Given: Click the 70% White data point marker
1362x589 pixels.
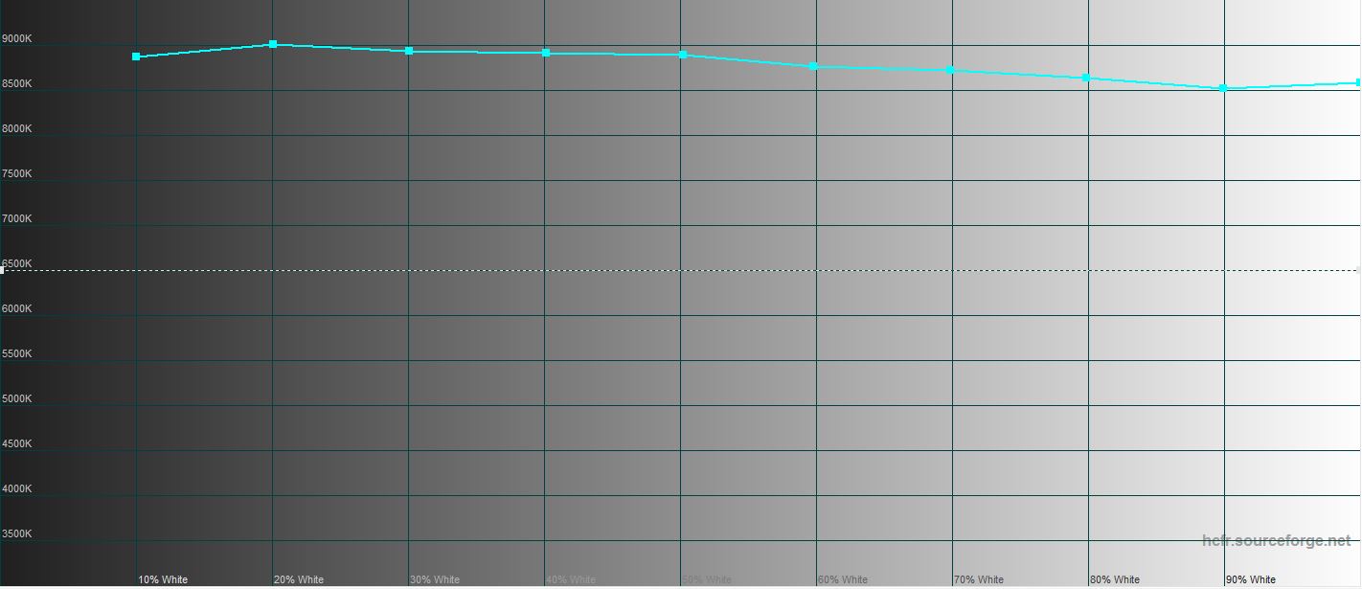Looking at the screenshot, I should tap(949, 70).
